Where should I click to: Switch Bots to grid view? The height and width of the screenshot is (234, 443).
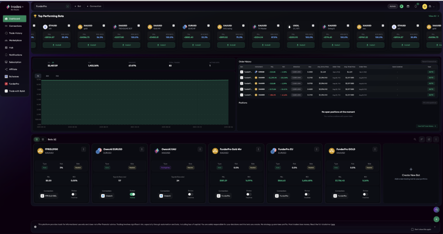click(x=37, y=139)
